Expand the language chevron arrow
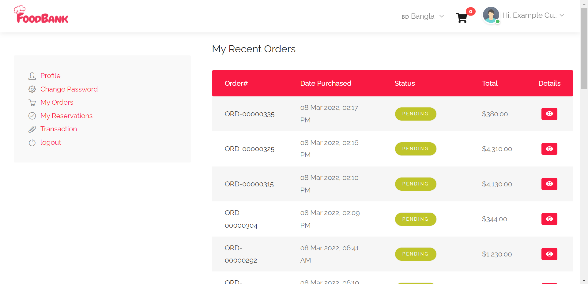 [442, 16]
